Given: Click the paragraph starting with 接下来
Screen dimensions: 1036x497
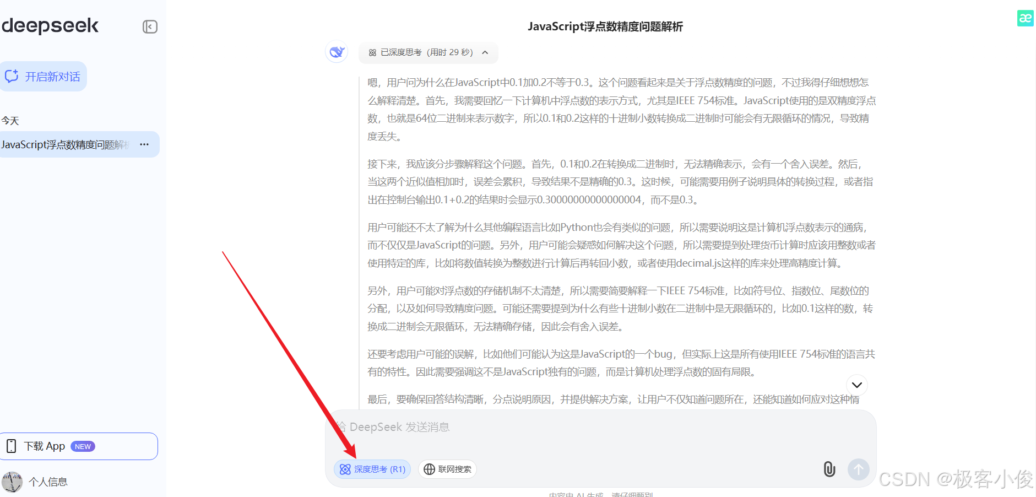Looking at the screenshot, I should pyautogui.click(x=621, y=182).
